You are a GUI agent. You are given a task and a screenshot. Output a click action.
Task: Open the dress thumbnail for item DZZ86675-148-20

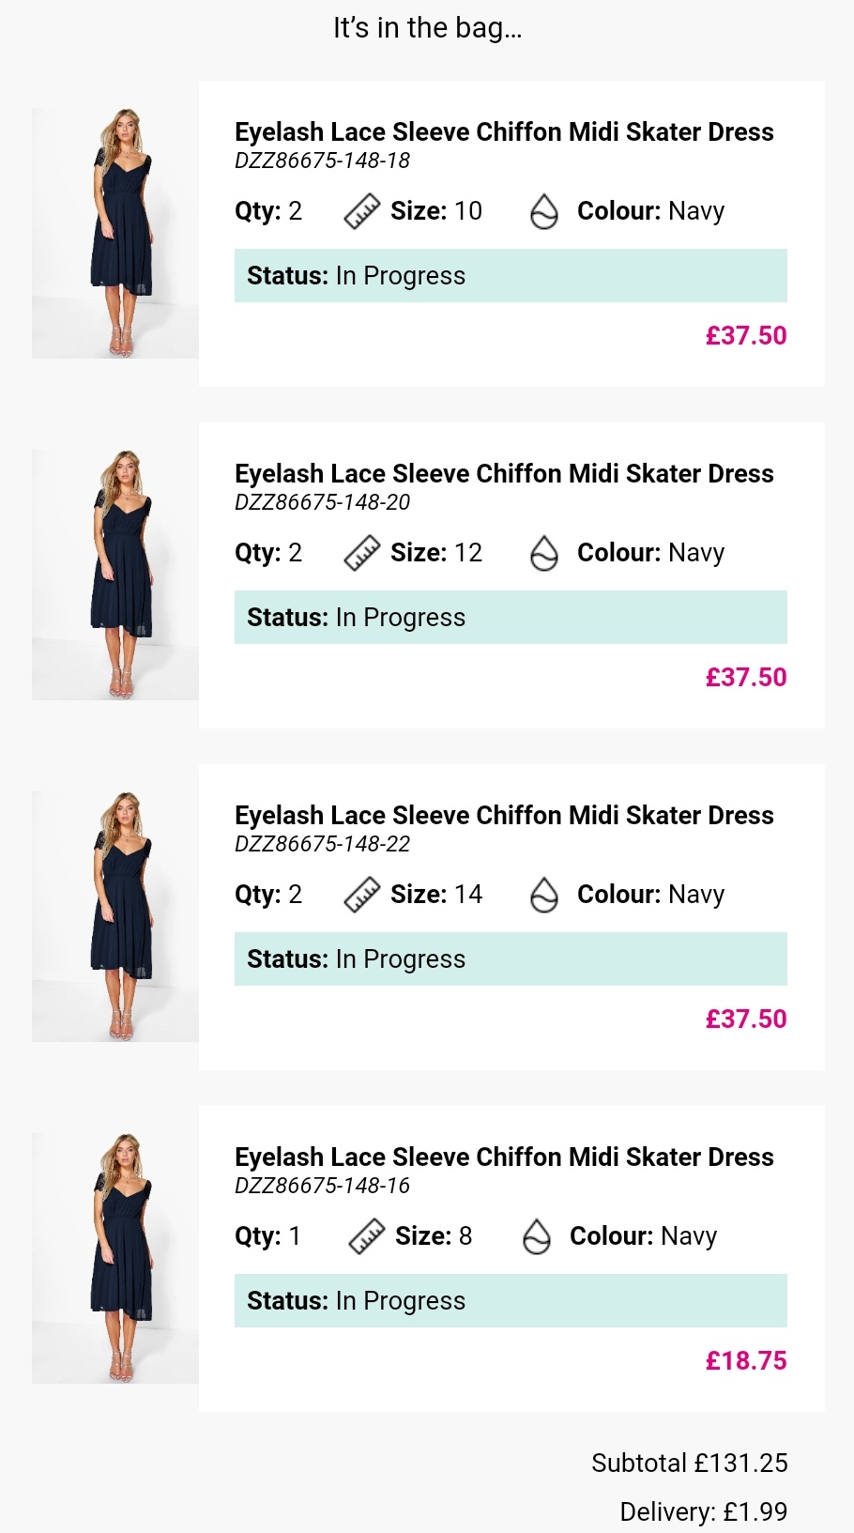click(x=115, y=575)
